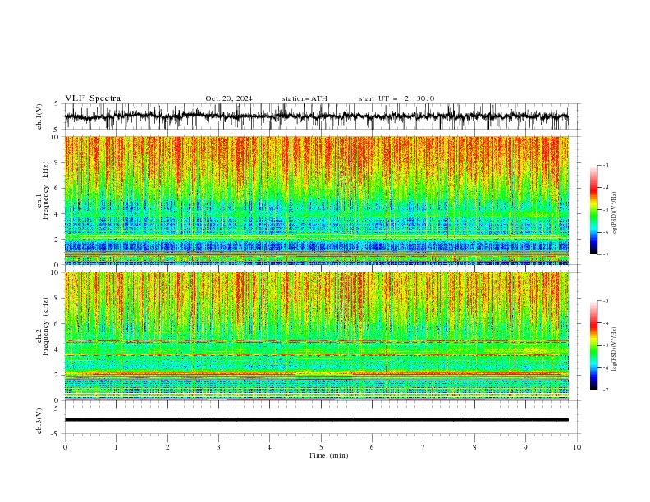The height and width of the screenshot is (502, 650).
Task: Click time axis tick label 8
Action: pos(474,447)
